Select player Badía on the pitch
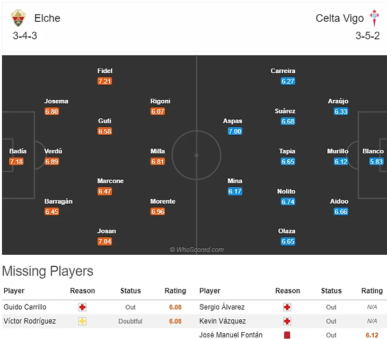 (x=17, y=151)
